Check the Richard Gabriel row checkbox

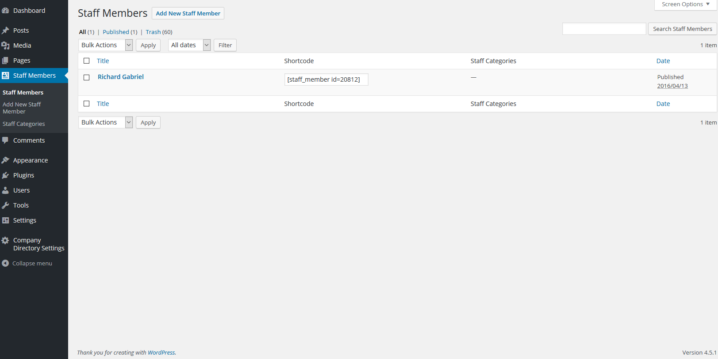pos(87,77)
